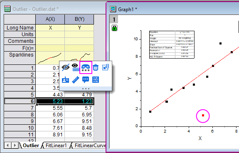
Task: Select the Units row label
Action: (20, 35)
